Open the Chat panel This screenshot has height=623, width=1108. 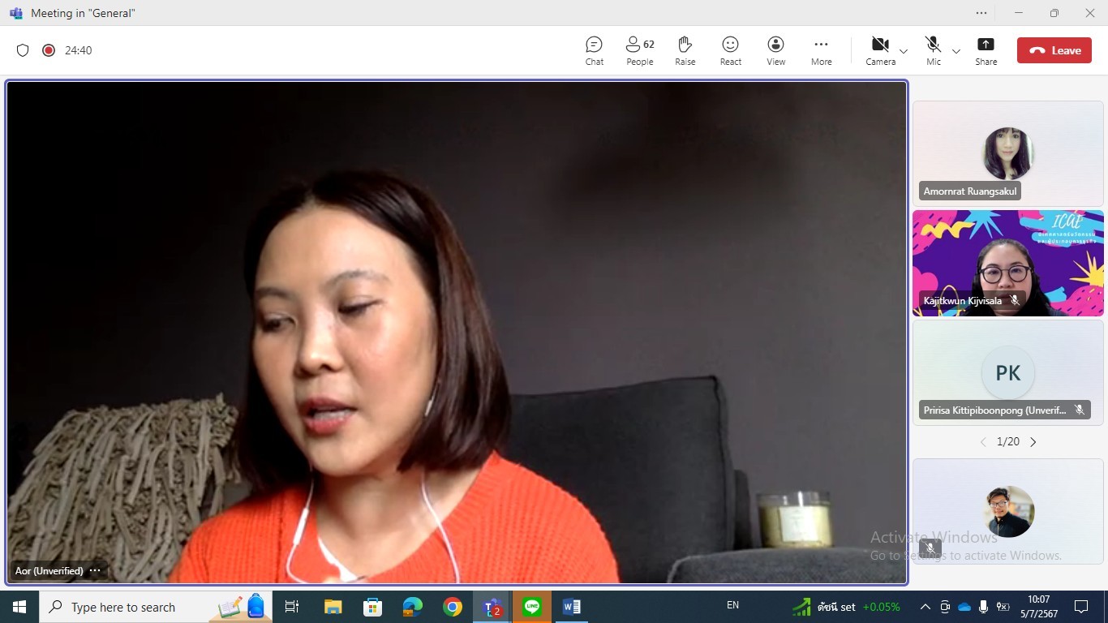(x=594, y=50)
